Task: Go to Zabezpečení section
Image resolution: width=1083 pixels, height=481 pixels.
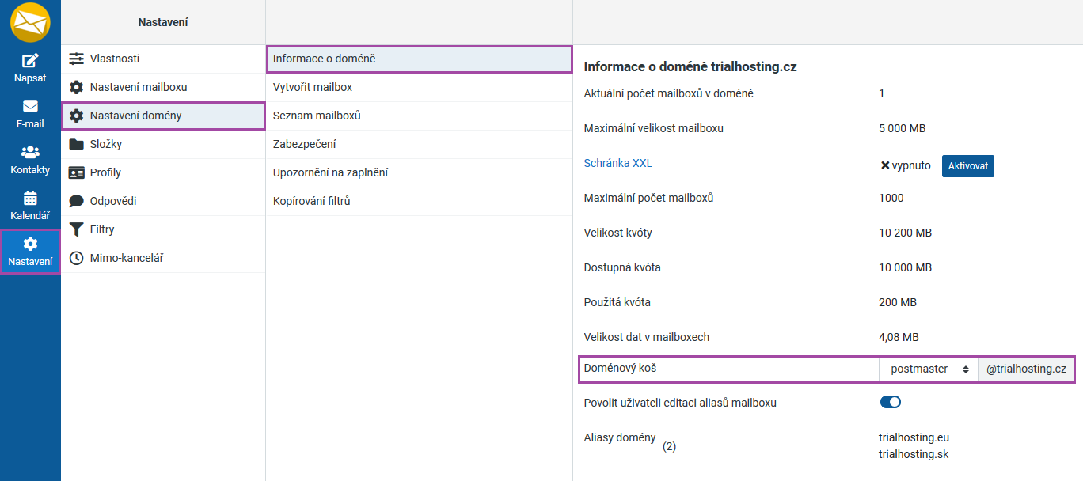Action: 304,144
